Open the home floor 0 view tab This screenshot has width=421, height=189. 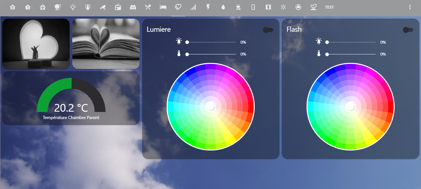pos(13,7)
